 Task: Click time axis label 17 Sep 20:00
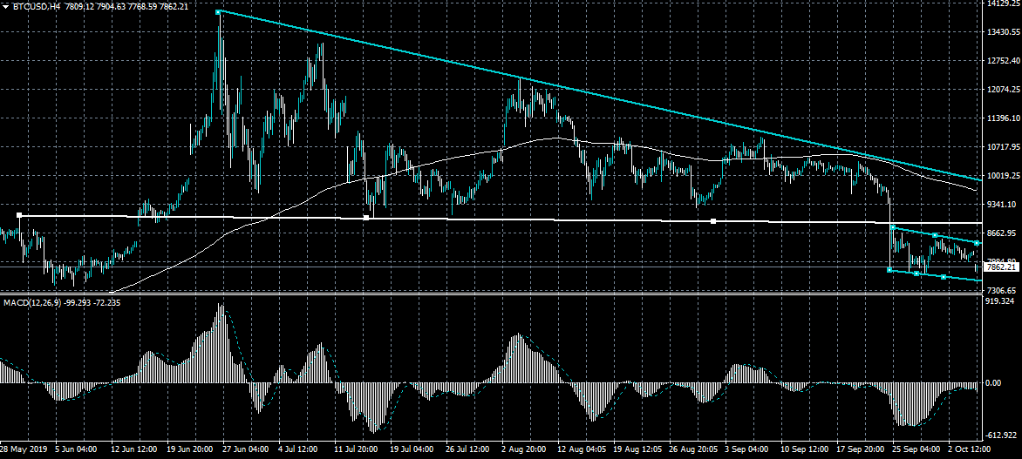coord(859,449)
